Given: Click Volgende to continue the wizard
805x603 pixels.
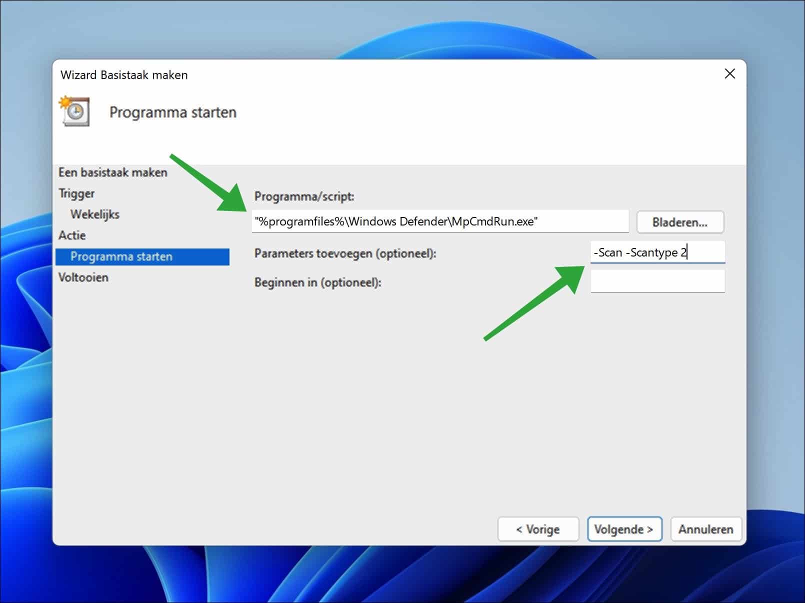Looking at the screenshot, I should click(x=624, y=528).
